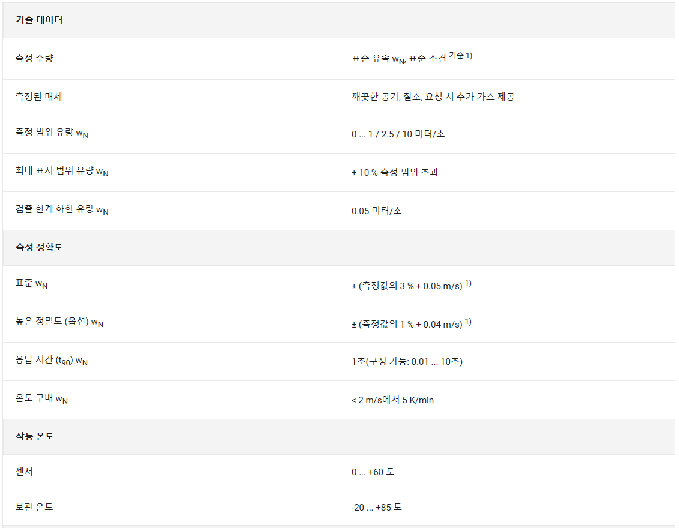Click the < 2 m/s에서 5 K/min value
Viewport: 679px width, 528px height.
coord(393,400)
